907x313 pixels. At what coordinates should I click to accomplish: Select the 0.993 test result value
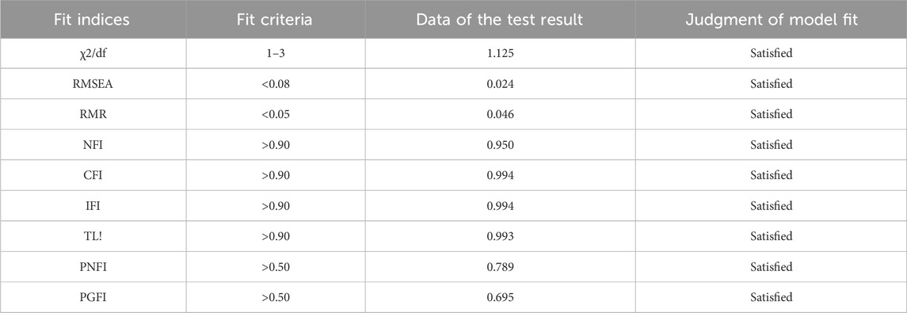pyautogui.click(x=501, y=237)
